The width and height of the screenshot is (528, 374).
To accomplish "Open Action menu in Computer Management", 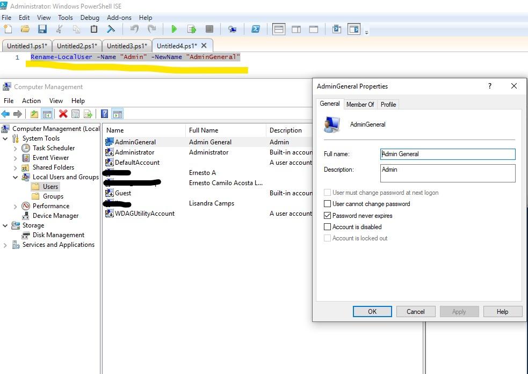I will click(31, 101).
